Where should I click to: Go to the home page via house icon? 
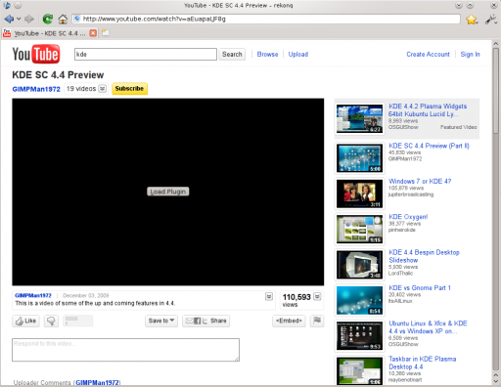63,20
